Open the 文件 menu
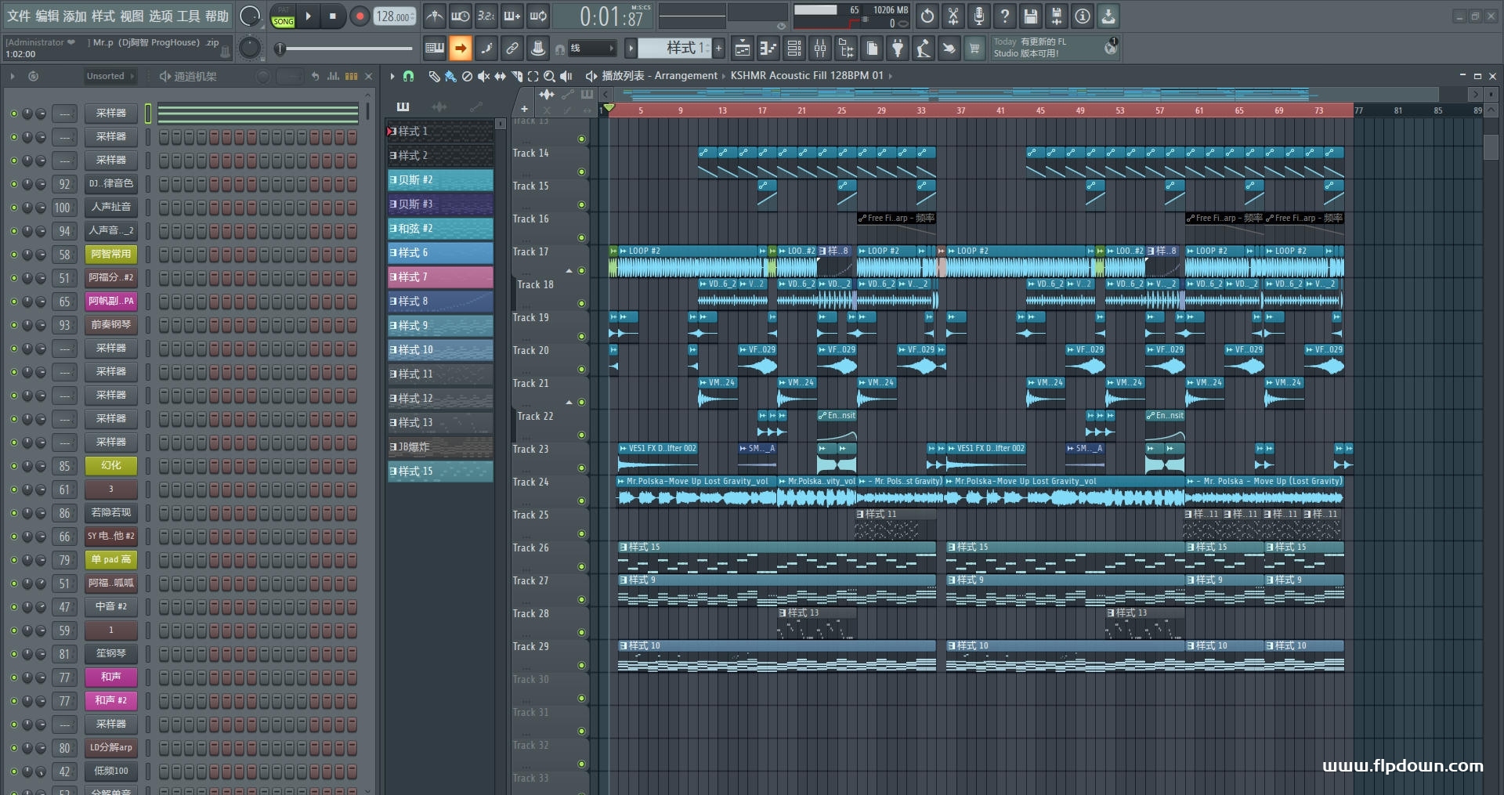The image size is (1504, 795). coord(19,16)
